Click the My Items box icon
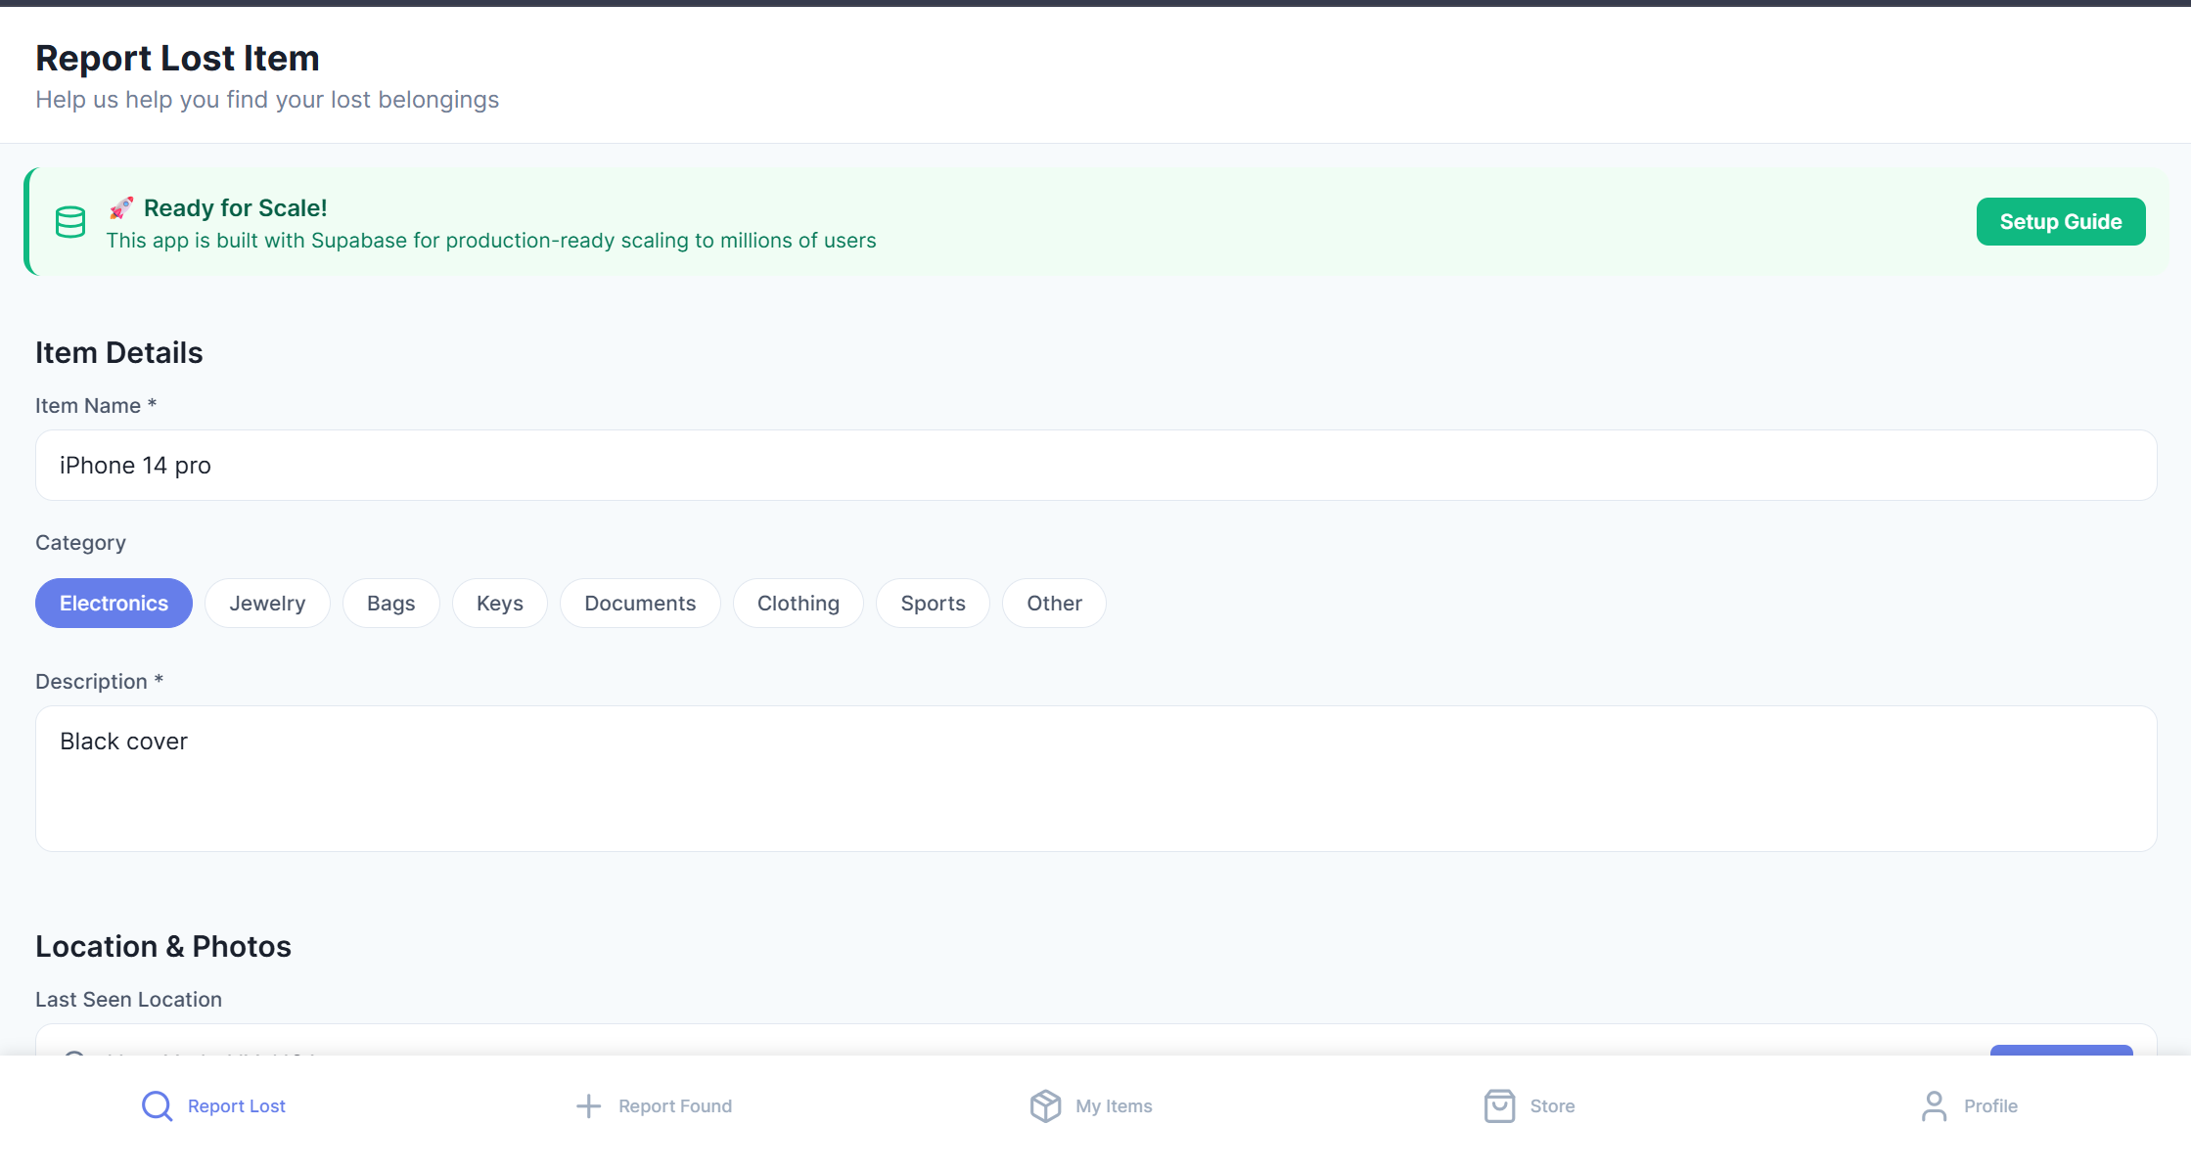 tap(1045, 1105)
